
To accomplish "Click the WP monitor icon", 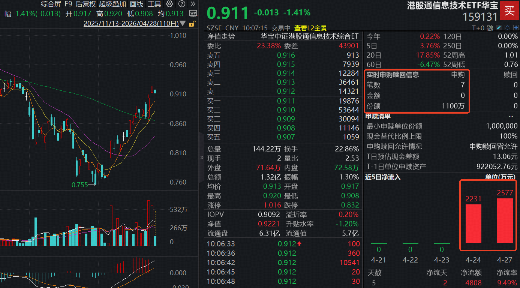I will coord(193,13).
